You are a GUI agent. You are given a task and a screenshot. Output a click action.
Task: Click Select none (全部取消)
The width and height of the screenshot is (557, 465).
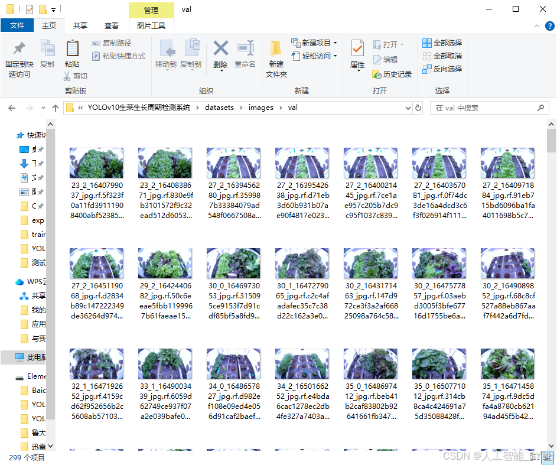point(442,56)
